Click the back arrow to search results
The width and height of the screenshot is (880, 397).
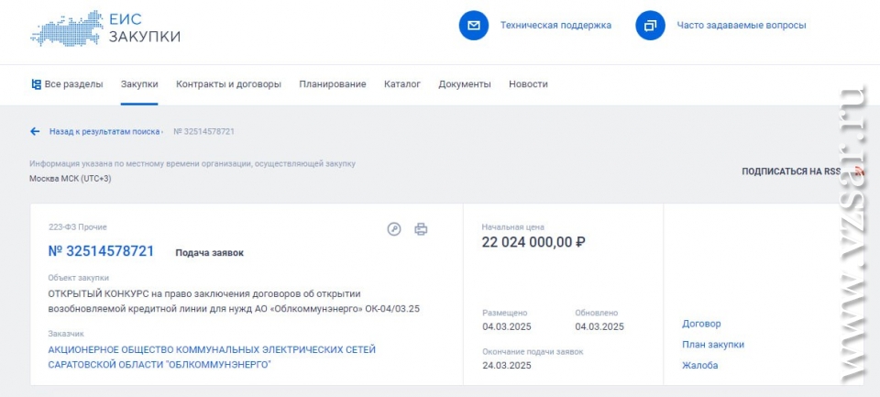tap(35, 131)
